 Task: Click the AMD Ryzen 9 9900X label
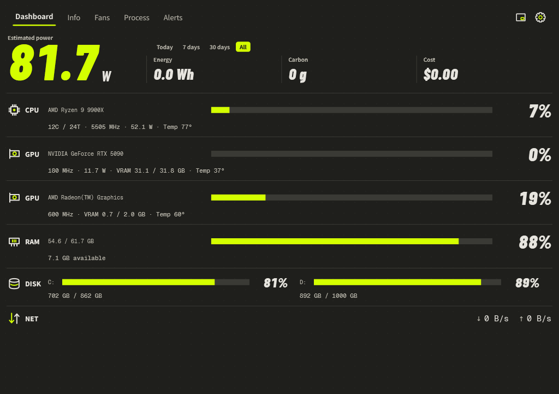click(76, 110)
